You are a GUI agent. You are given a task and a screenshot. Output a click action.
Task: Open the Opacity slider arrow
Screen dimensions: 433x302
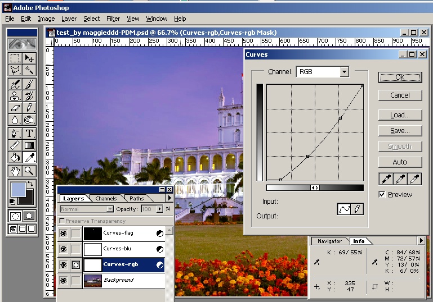tap(159, 209)
